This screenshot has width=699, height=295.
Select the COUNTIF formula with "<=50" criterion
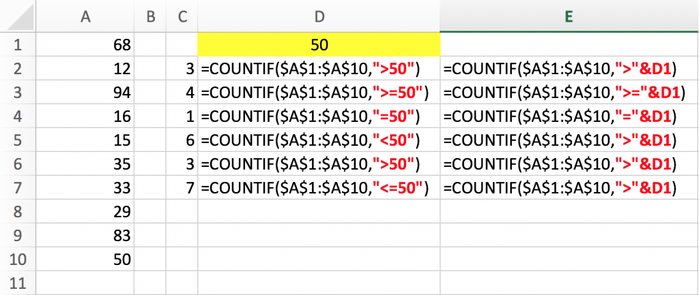(318, 187)
